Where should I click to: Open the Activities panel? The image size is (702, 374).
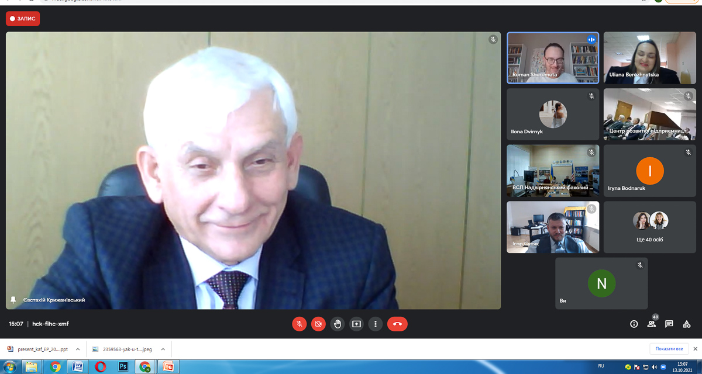pyautogui.click(x=687, y=324)
